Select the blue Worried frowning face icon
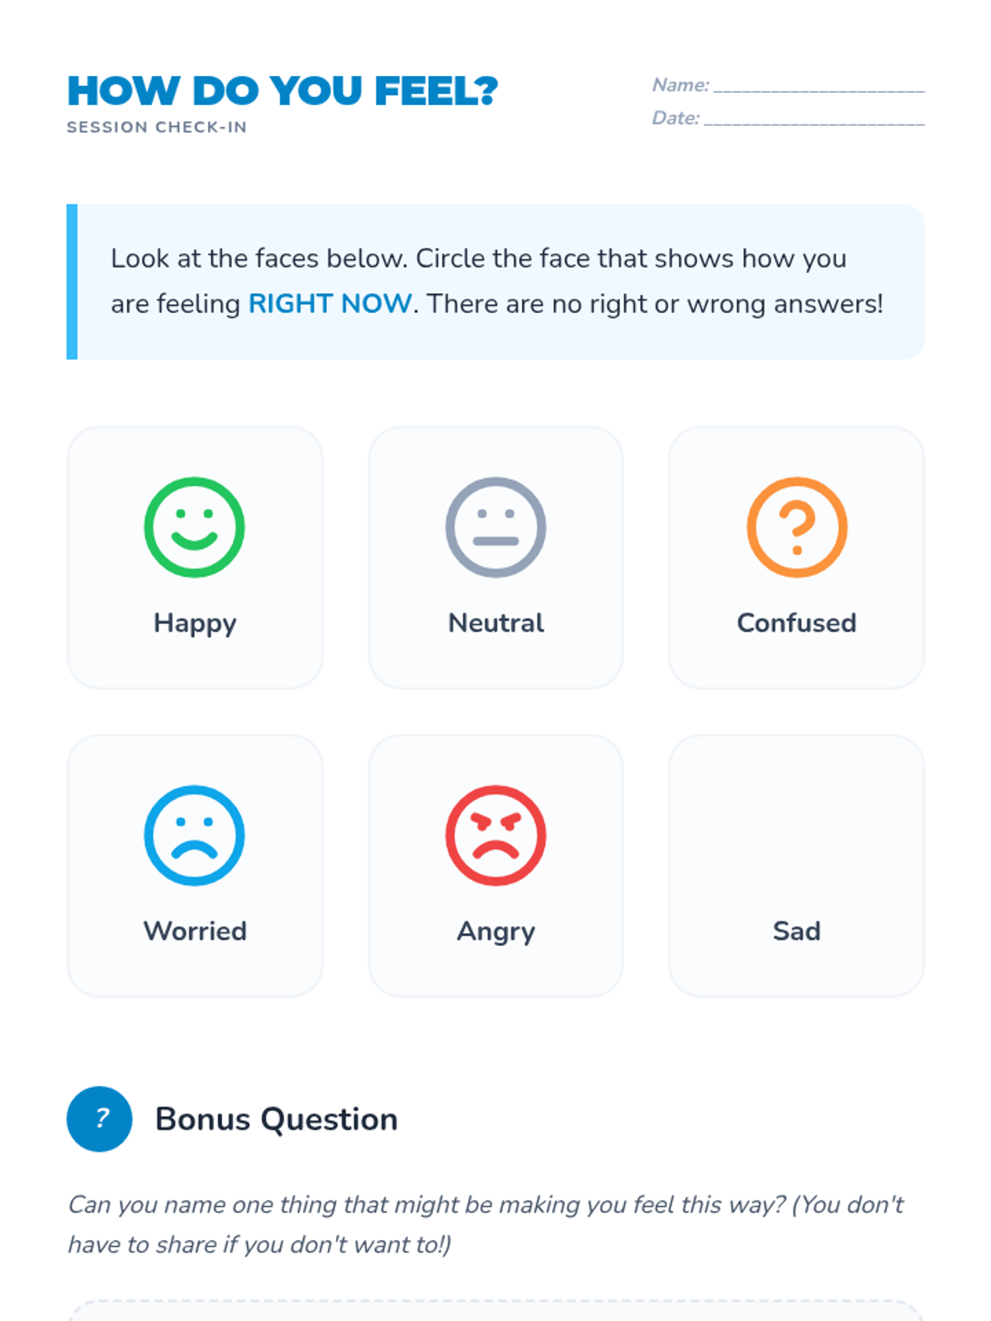 [194, 835]
